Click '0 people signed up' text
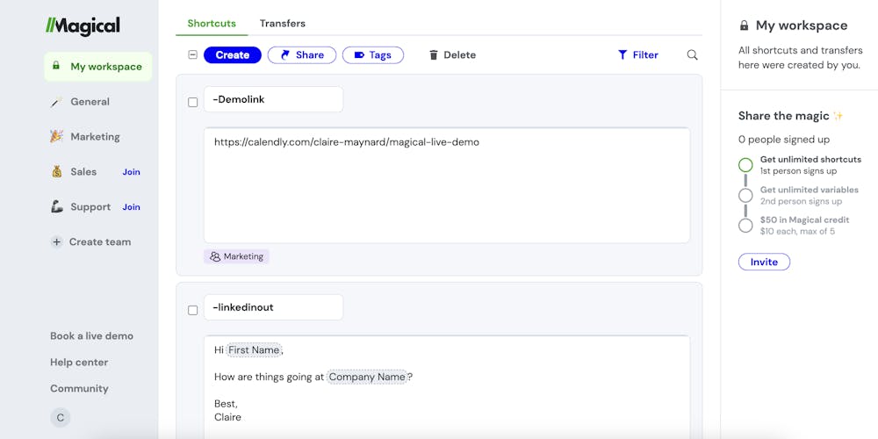The image size is (878, 439). [784, 140]
